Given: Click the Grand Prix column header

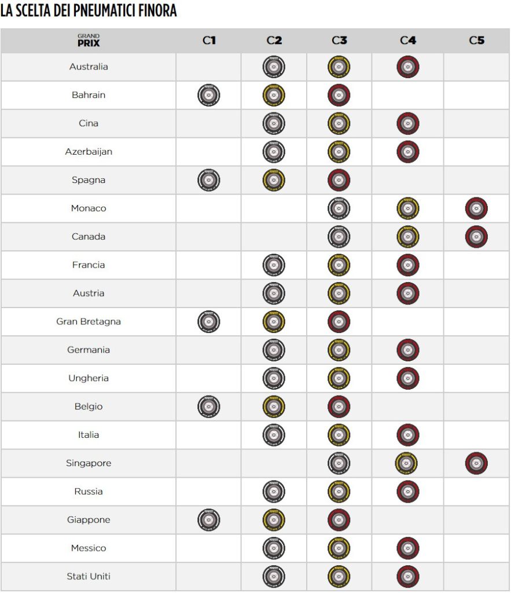Looking at the screenshot, I should pyautogui.click(x=89, y=41).
